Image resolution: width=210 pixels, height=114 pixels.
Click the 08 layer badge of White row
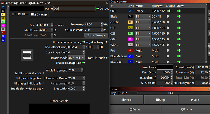point(130,45)
